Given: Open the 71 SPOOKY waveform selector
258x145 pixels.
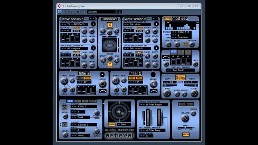Looking at the screenshot, I should 74,24.
